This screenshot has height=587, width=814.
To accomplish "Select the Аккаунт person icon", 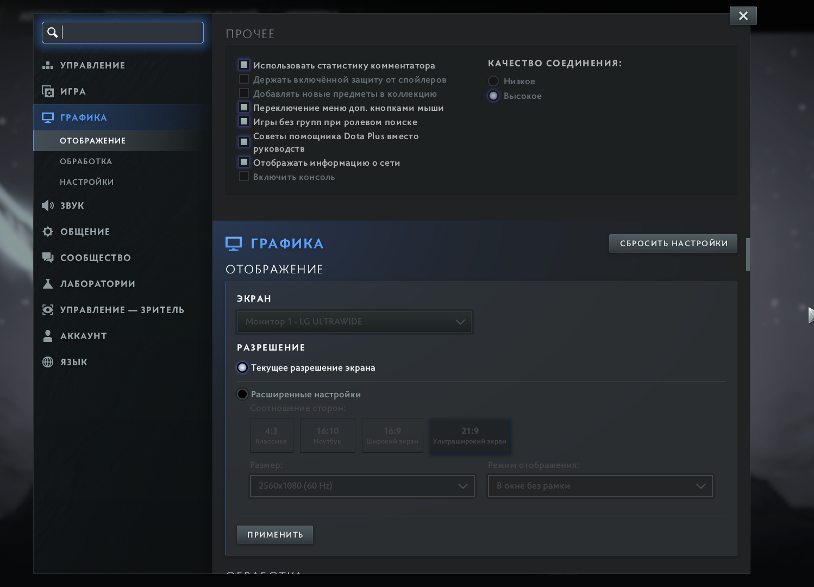I will (x=48, y=336).
